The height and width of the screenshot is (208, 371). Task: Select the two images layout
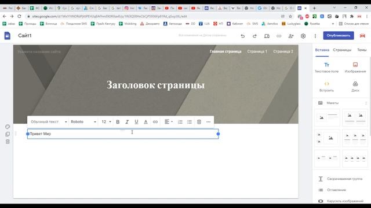(355, 117)
